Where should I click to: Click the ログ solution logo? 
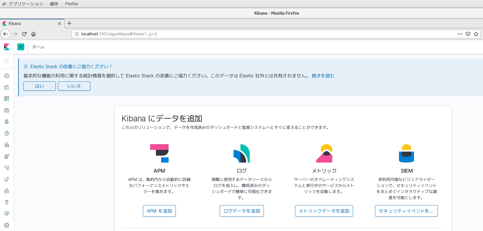[242, 153]
